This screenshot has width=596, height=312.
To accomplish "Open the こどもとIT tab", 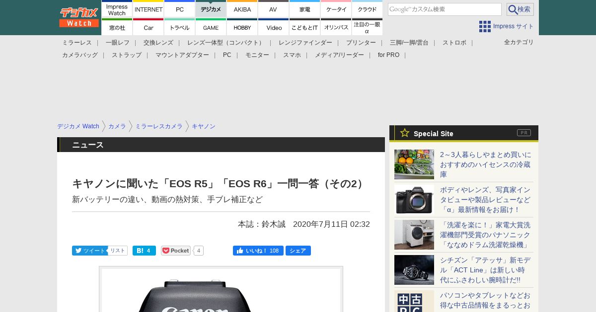I will click(305, 27).
